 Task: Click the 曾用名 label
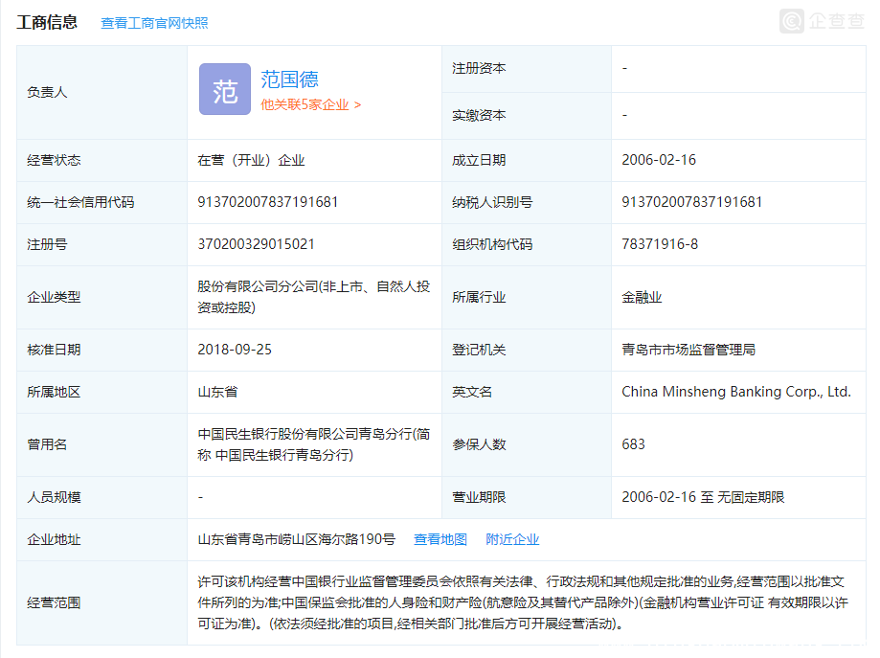coord(47,444)
